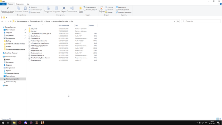
Task: Open the Quick Access Toolbar customize dropdown
Action: pos(7,18)
